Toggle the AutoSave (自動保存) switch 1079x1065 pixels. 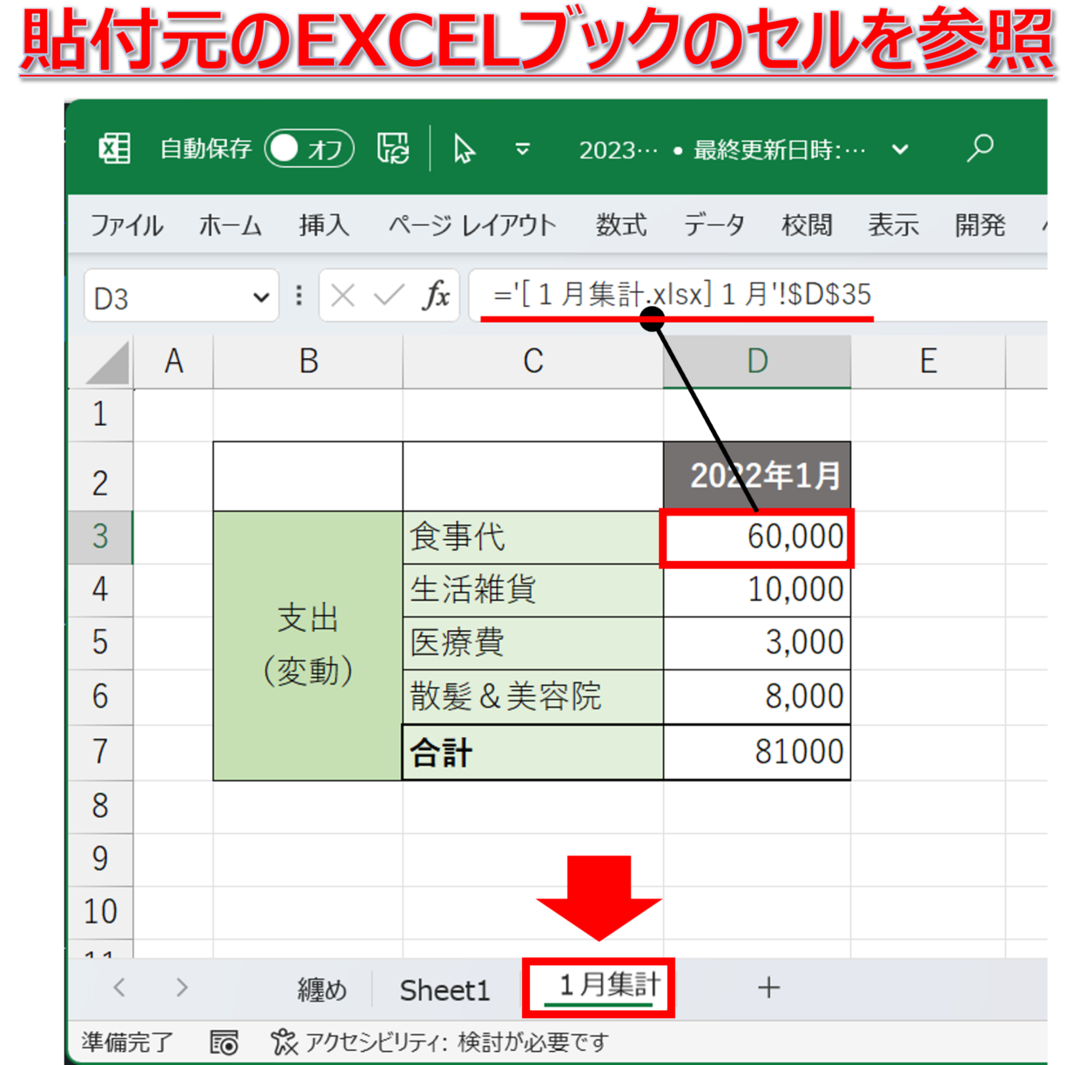pos(309,149)
